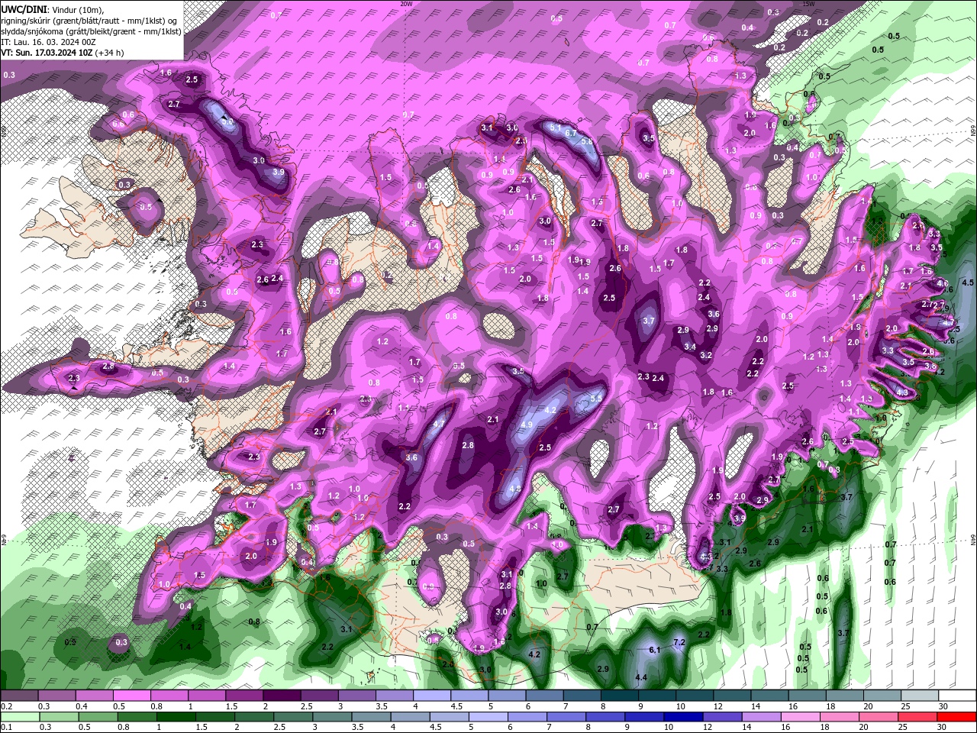Click the 5.5 snow value on map
The height and width of the screenshot is (733, 977).
pyautogui.click(x=596, y=398)
